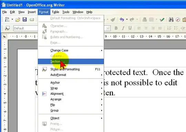Click the font size dropdown arrow
186x132 pixels.
click(x=108, y=28)
